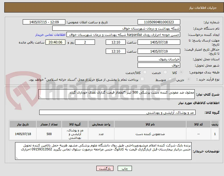Click the نوع فرآیند خرید label

point(208,79)
